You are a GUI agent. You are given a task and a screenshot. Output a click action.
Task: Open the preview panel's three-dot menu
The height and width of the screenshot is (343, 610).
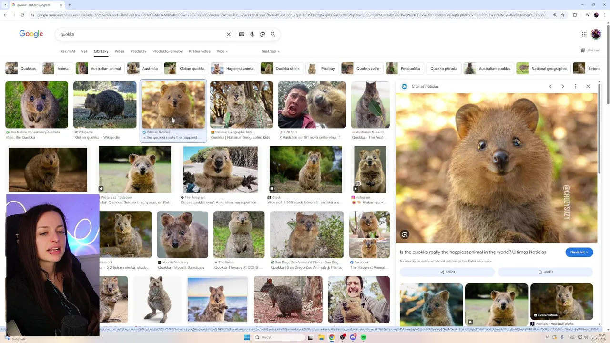point(575,86)
